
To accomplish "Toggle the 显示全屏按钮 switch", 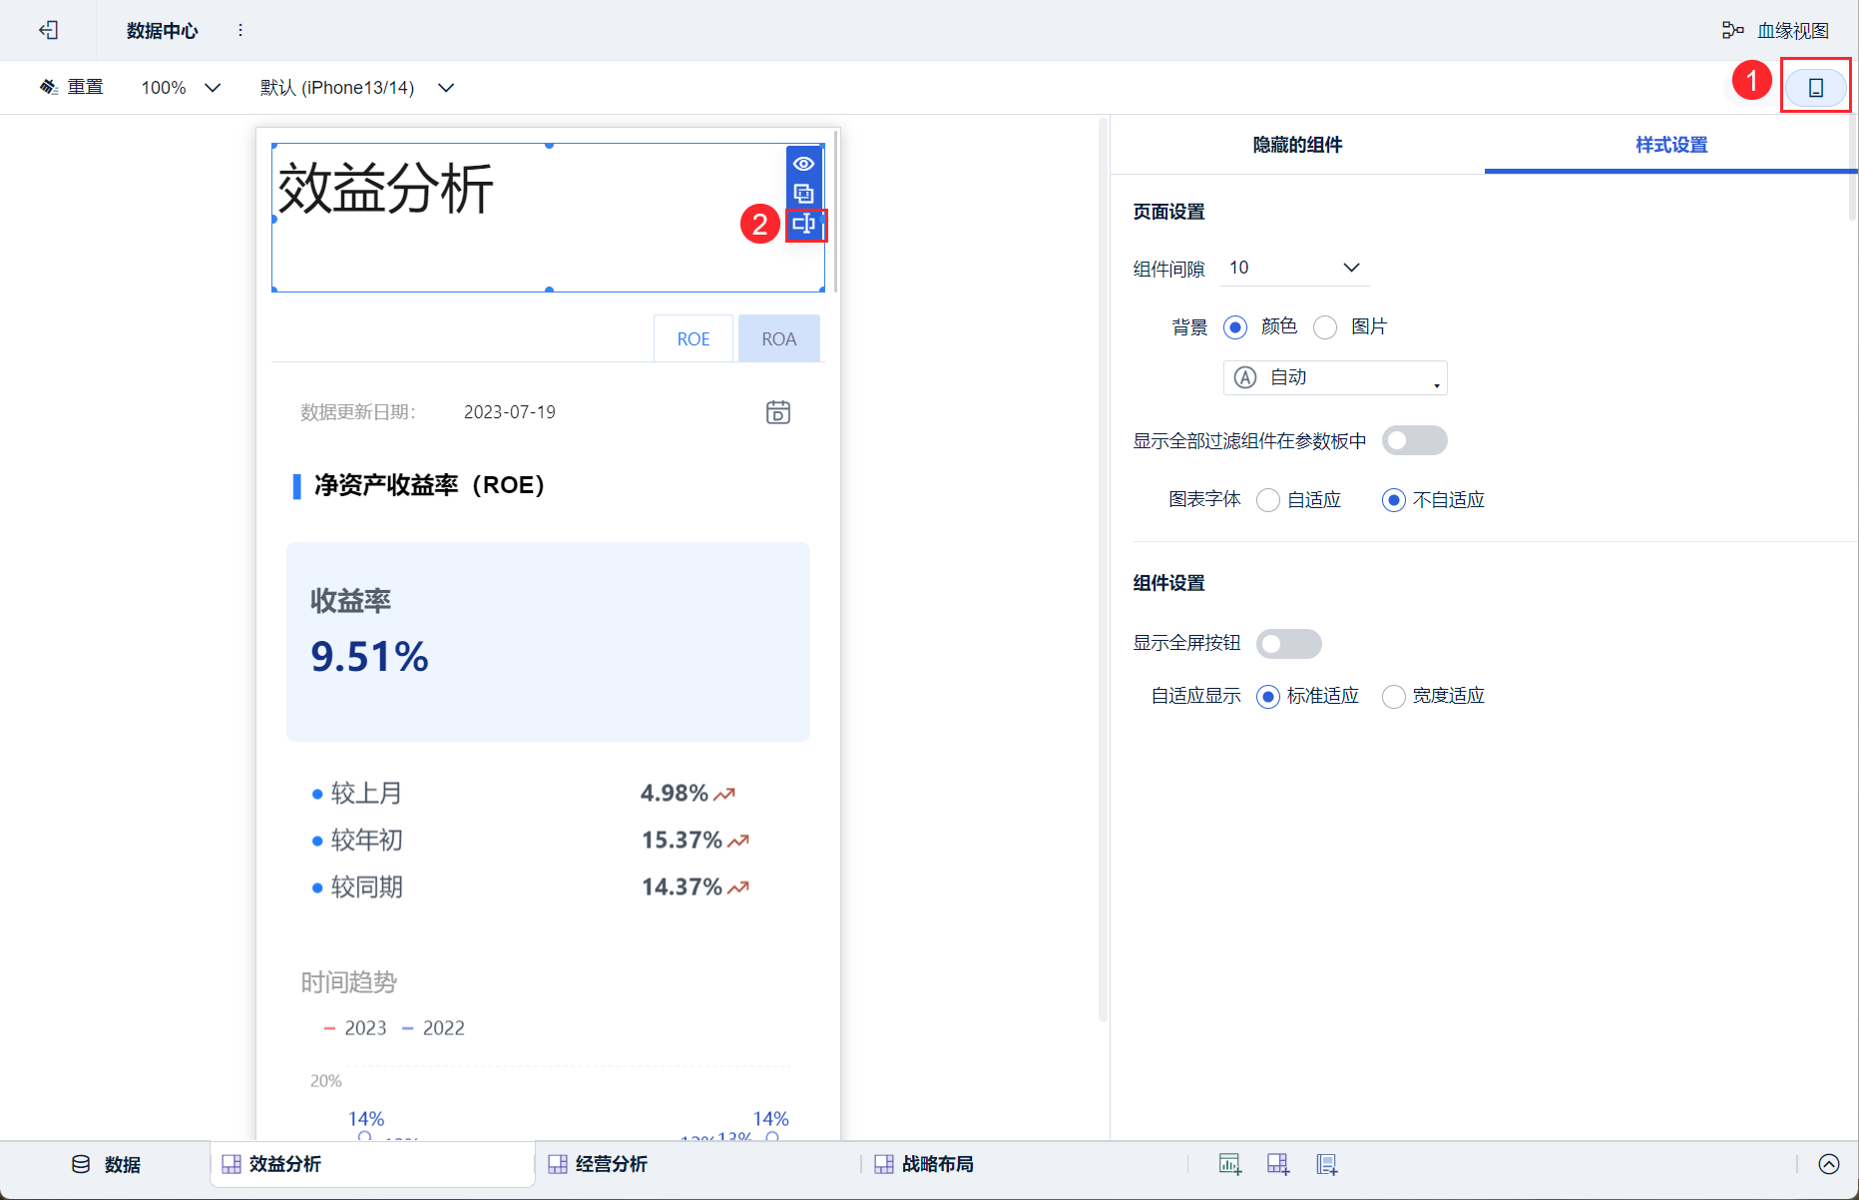I will [1288, 644].
